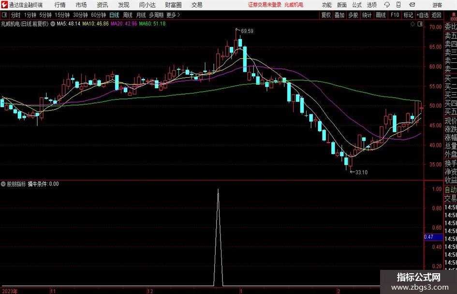
Task: Click the 委比 label in side panel
Action: click(x=451, y=27)
